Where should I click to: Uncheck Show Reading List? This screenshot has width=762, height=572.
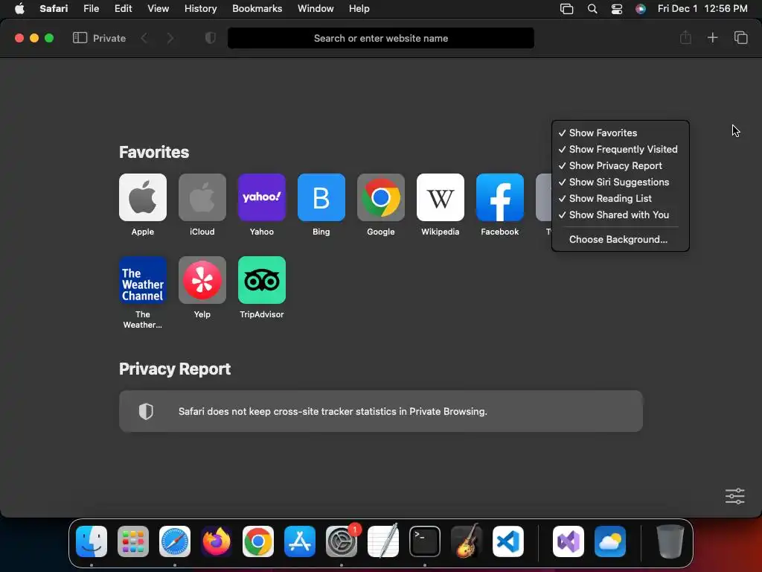621,198
